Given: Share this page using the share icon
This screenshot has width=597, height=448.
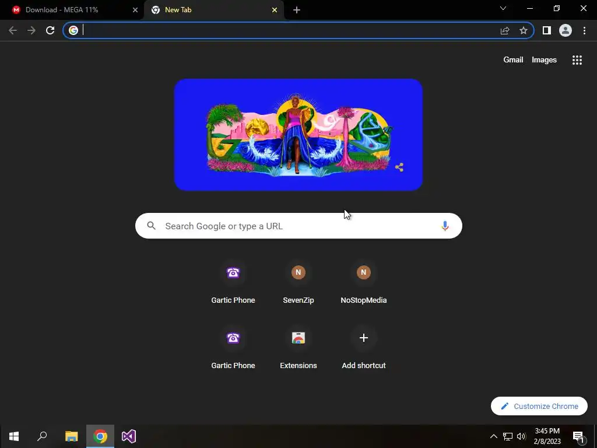Looking at the screenshot, I should (505, 30).
